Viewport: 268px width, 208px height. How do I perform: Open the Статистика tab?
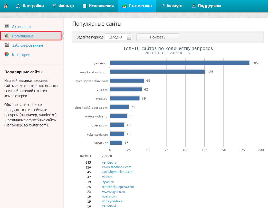point(137,6)
